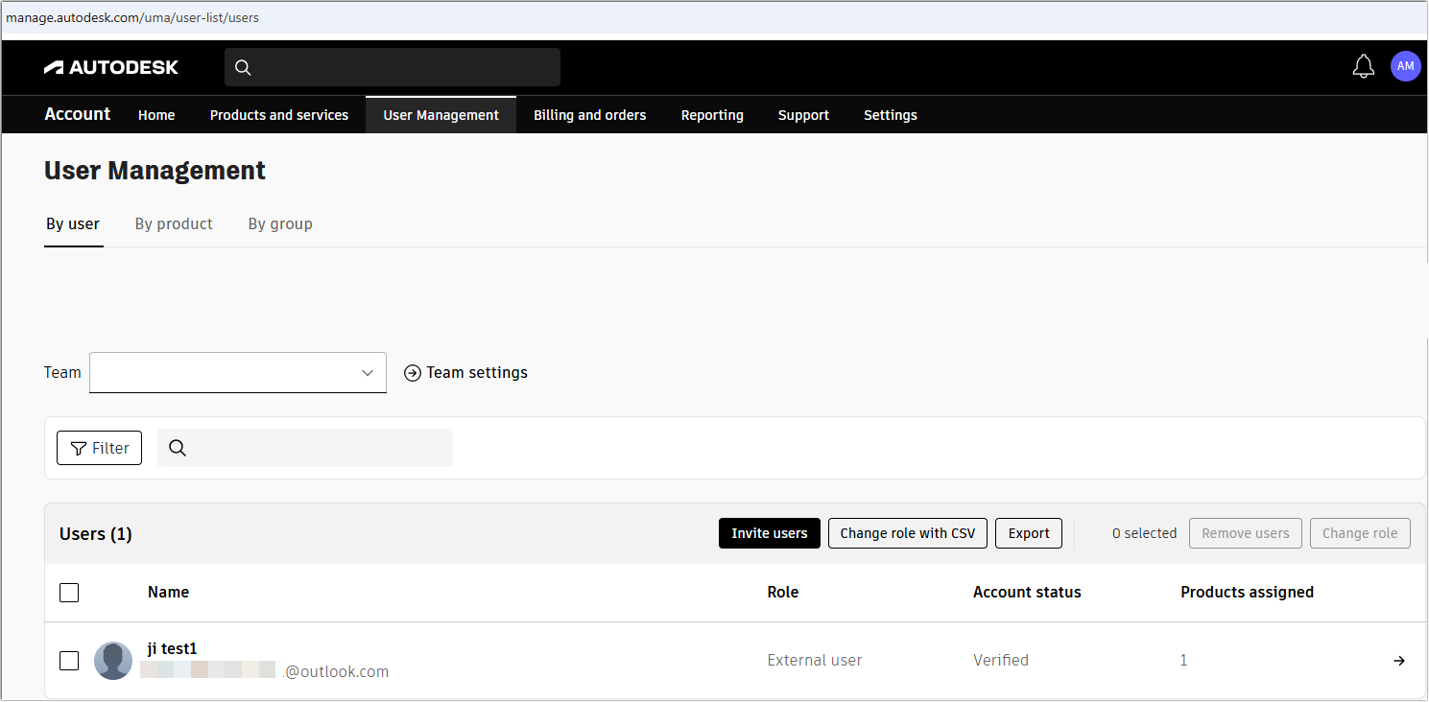Open Billing and orders

[x=590, y=115]
